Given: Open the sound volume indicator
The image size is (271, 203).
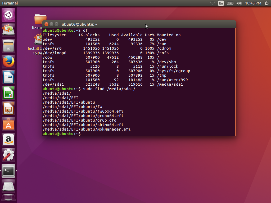Looking at the screenshot, I should (x=239, y=3).
